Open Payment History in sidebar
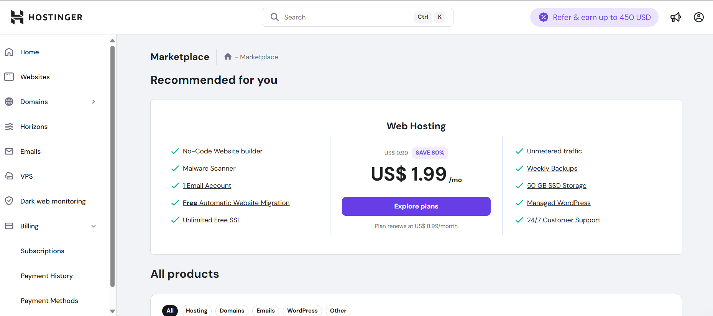713x316 pixels. click(x=47, y=276)
